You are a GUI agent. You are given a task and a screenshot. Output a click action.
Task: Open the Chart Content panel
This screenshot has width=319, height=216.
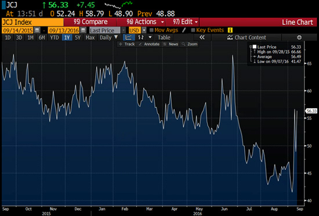coord(246,38)
